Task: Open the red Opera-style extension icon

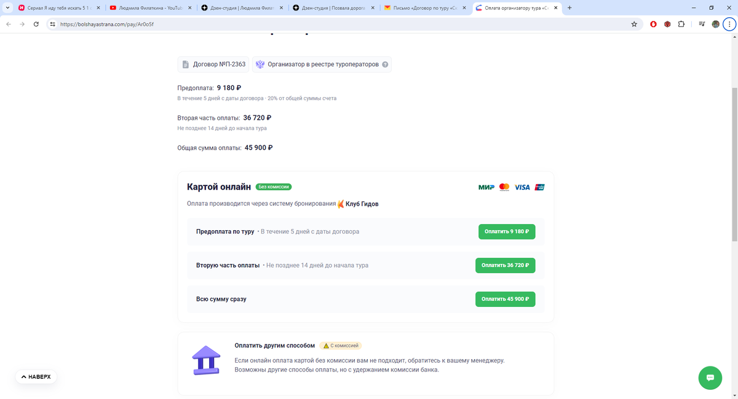Action: [x=654, y=24]
